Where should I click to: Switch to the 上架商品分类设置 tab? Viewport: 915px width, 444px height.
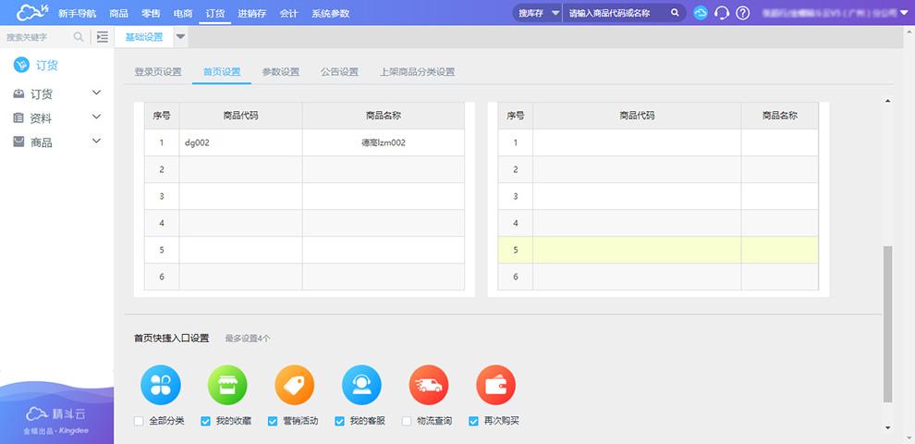417,72
